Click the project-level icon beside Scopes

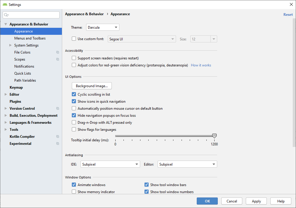tap(58, 59)
